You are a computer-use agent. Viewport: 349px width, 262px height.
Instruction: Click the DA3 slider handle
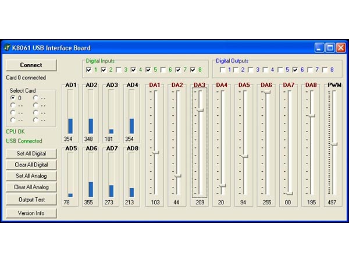pos(200,109)
